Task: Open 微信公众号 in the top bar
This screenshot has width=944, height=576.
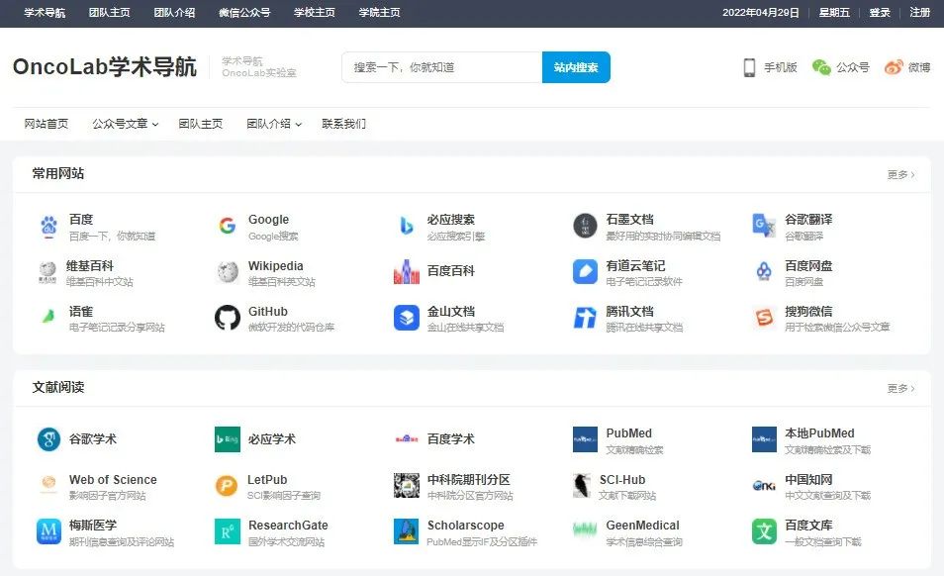Action: tap(244, 13)
